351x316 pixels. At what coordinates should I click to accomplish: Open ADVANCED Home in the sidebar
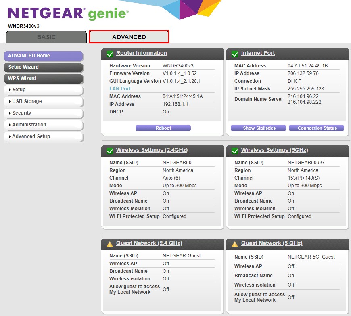pos(44,56)
